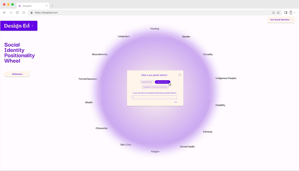Image resolution: width=299 pixels, height=171 pixels.
Task: Choose Transgender or Gender Non-Conforming option
Action: 155,87
